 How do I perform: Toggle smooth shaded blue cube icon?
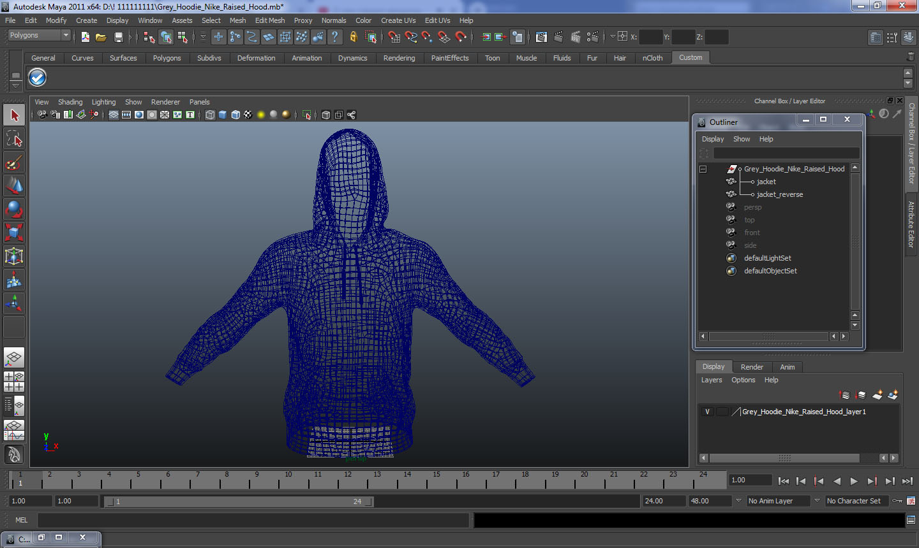223,115
